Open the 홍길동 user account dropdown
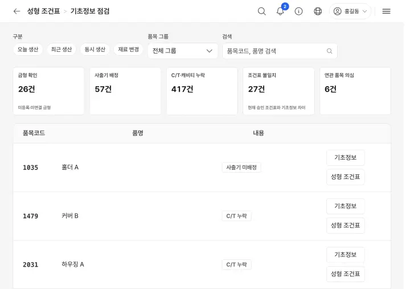The width and height of the screenshot is (410, 289). click(x=350, y=11)
